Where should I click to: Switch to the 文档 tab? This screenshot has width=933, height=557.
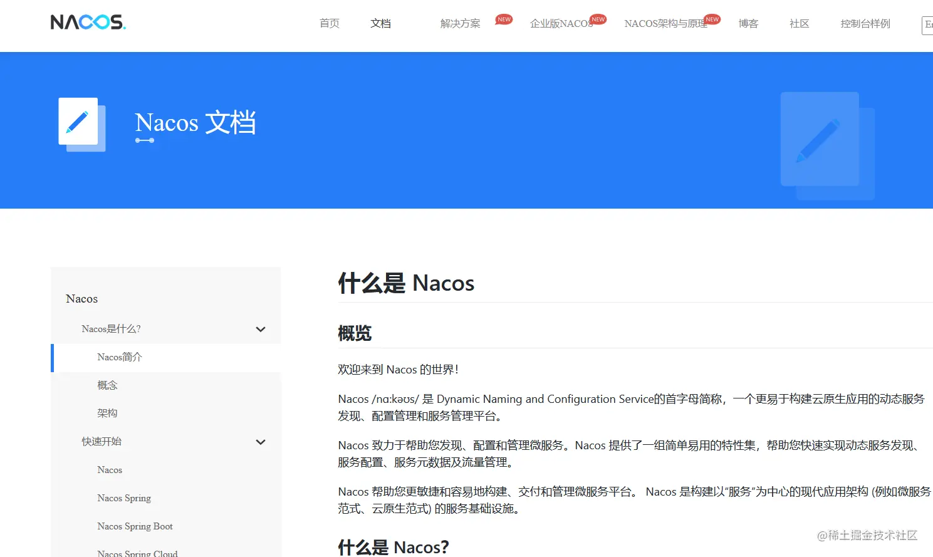[x=380, y=23]
